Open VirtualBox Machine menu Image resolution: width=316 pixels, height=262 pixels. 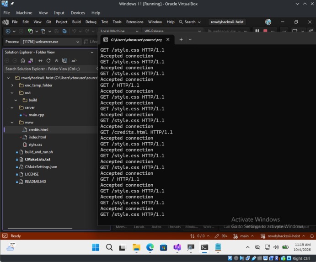tap(24, 13)
